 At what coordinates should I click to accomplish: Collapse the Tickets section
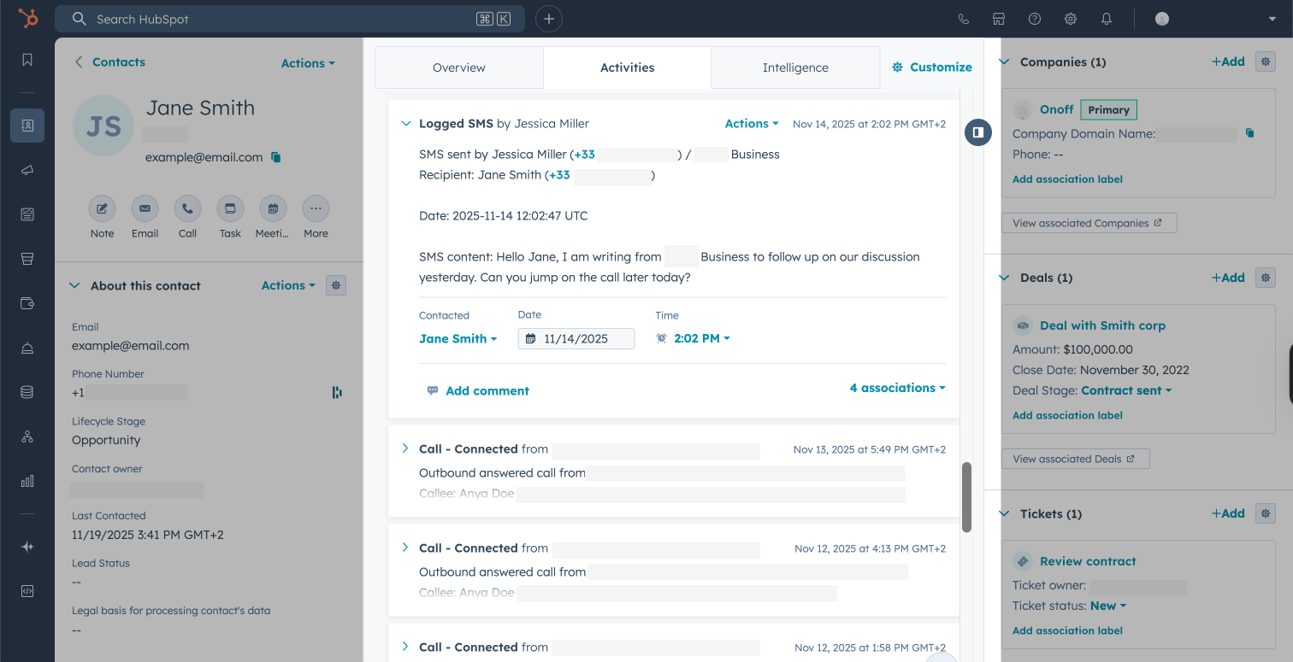coord(1005,513)
